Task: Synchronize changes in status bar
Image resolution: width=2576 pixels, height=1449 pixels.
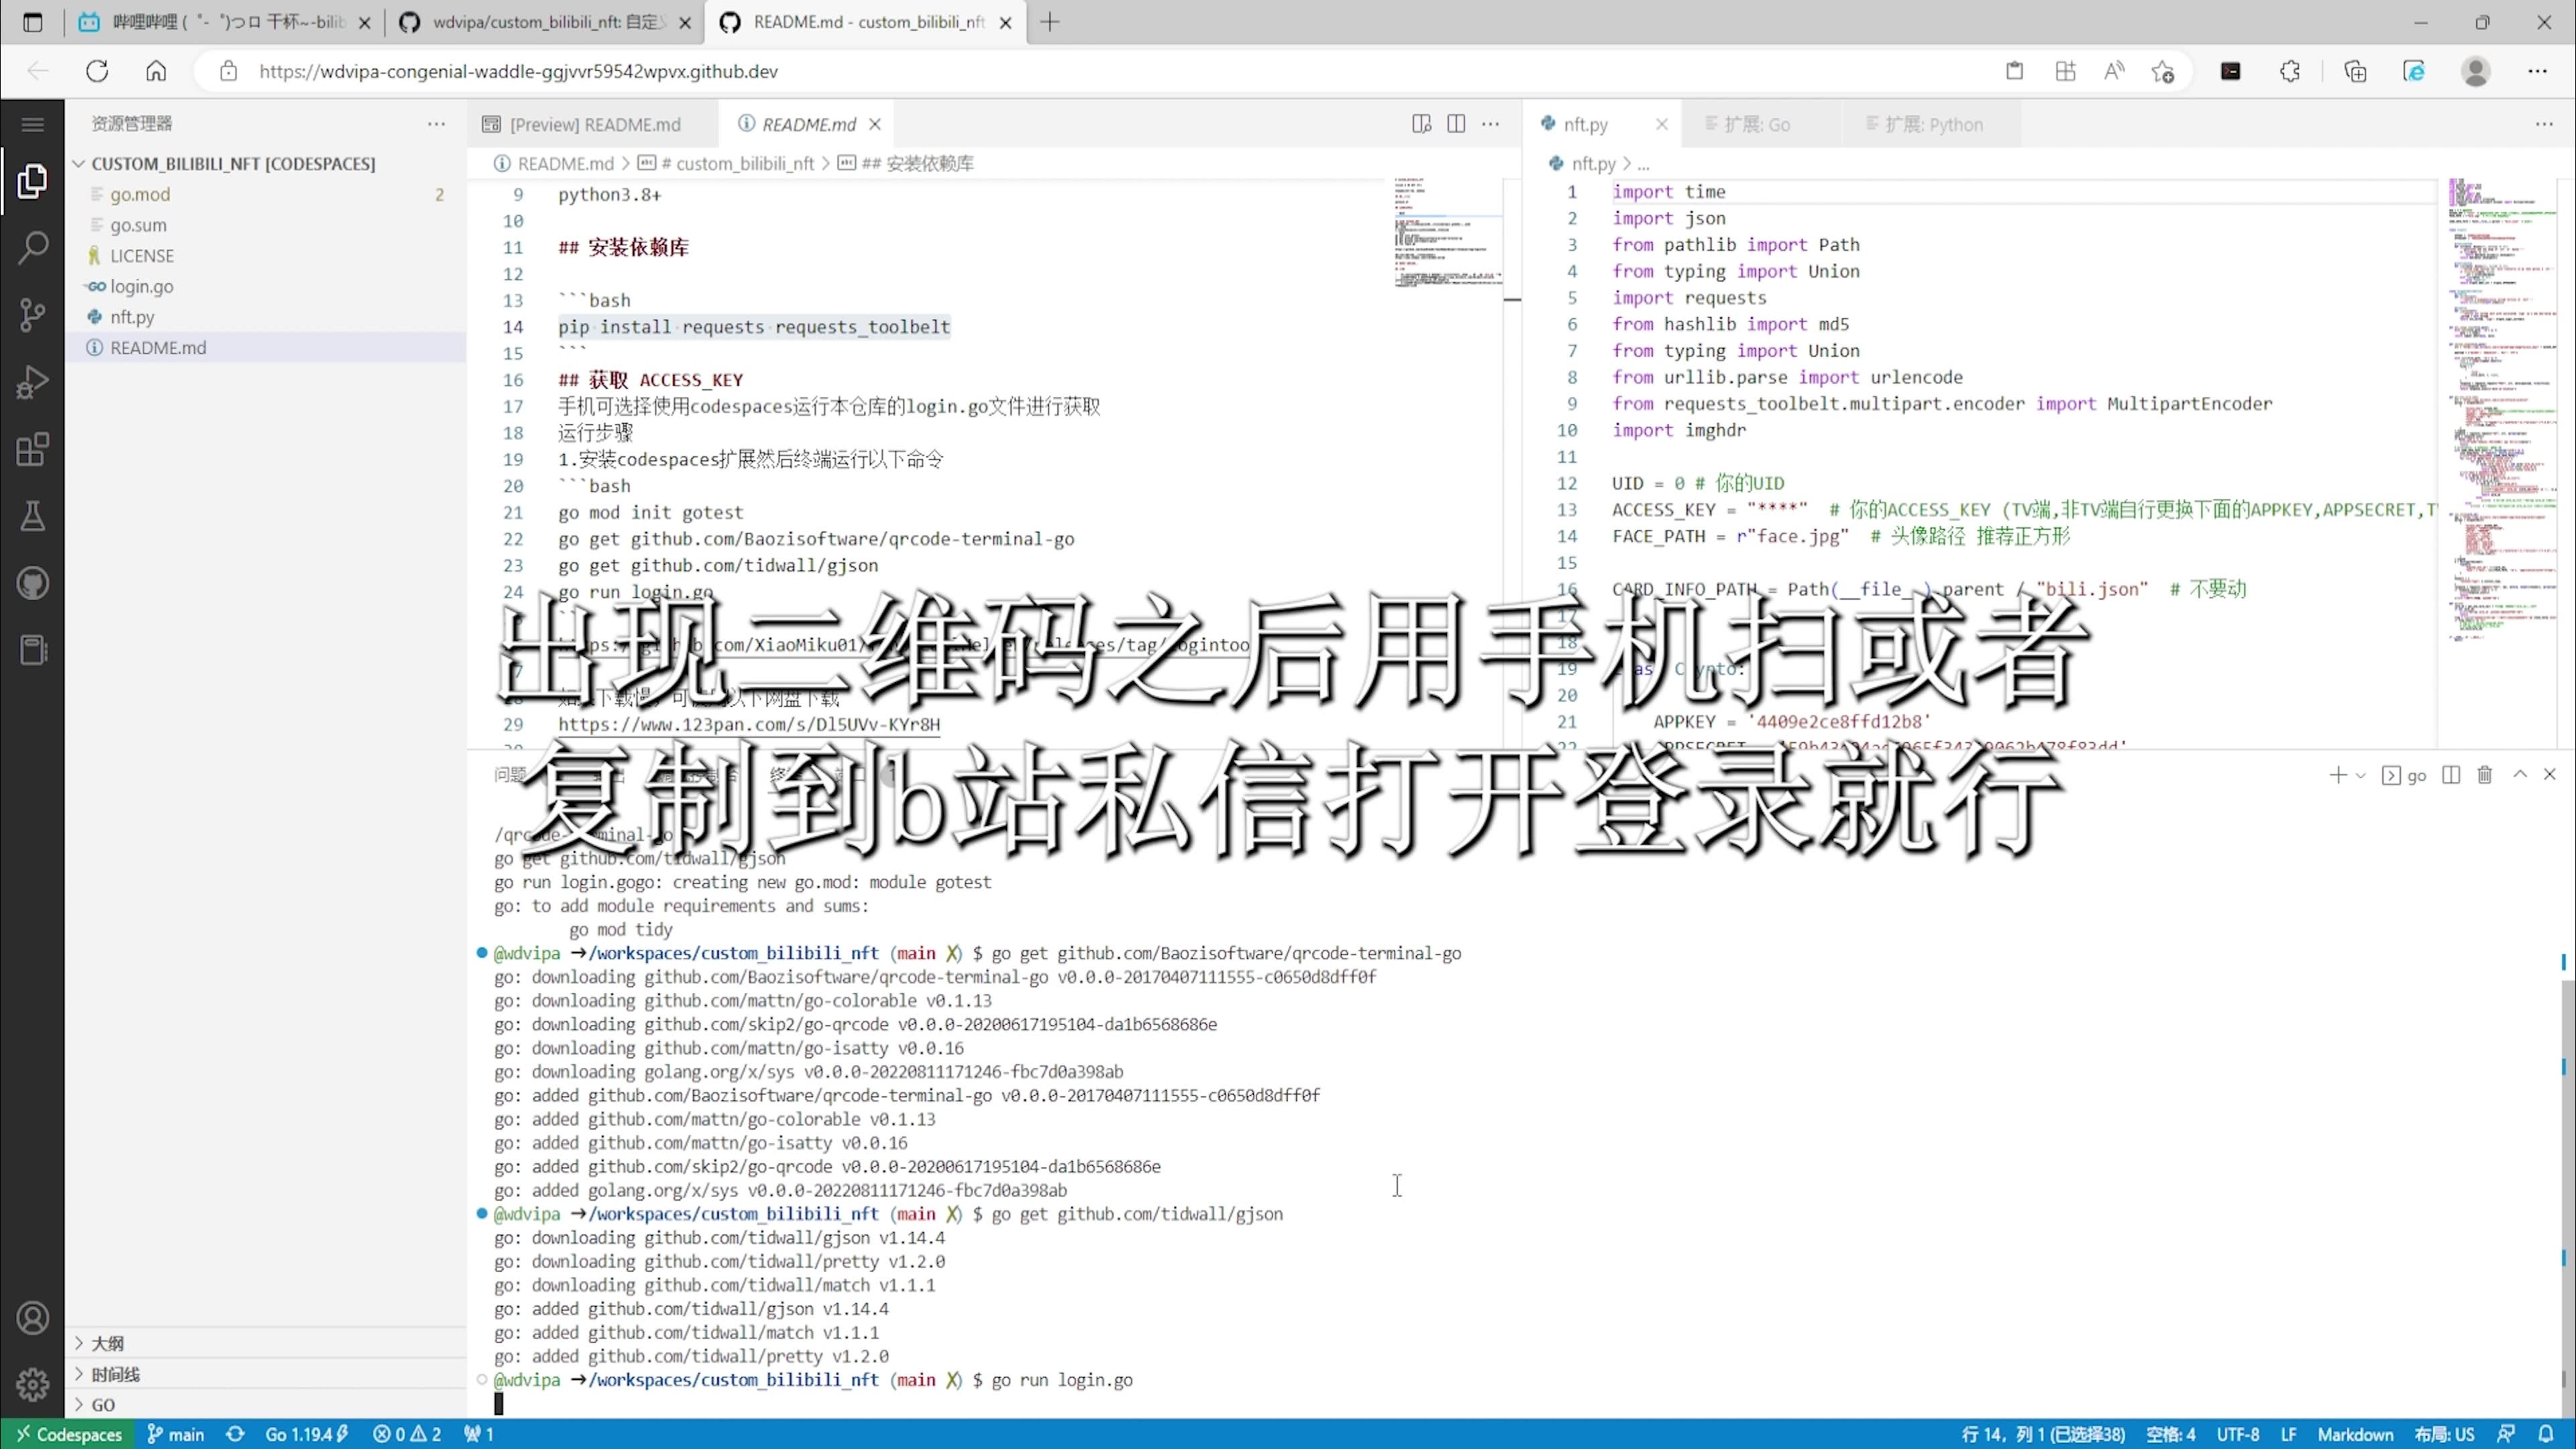Action: [235, 1434]
